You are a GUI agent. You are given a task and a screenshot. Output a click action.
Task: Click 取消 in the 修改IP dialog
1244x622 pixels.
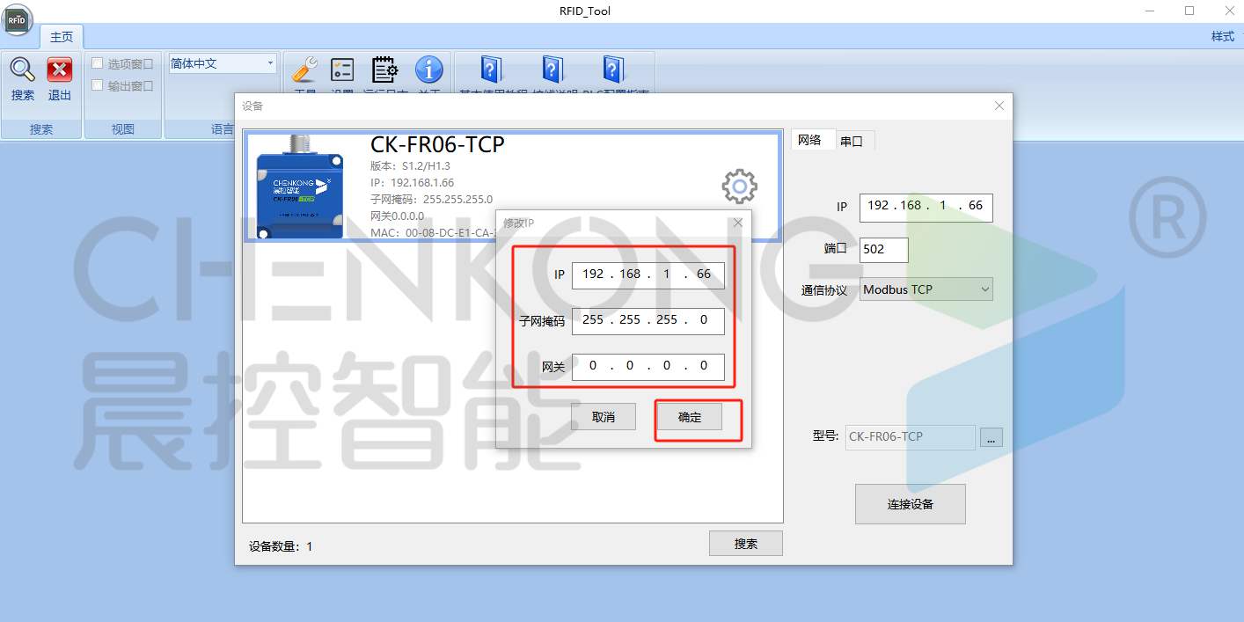604,417
